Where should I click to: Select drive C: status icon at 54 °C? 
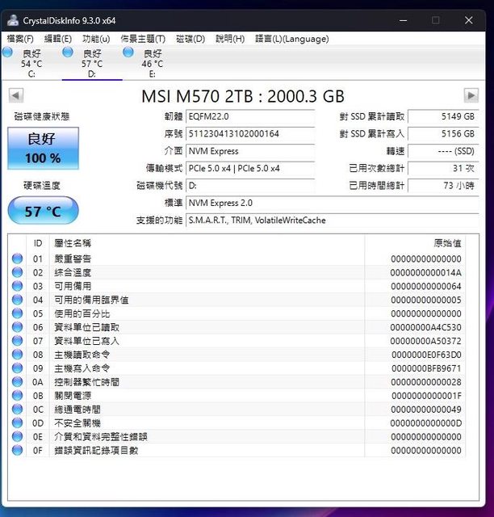pyautogui.click(x=8, y=53)
